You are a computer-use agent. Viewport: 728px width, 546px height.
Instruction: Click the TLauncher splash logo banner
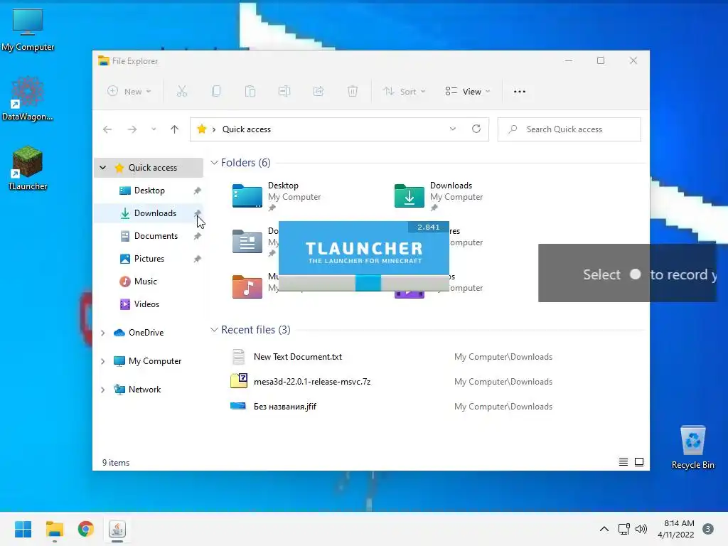point(364,248)
